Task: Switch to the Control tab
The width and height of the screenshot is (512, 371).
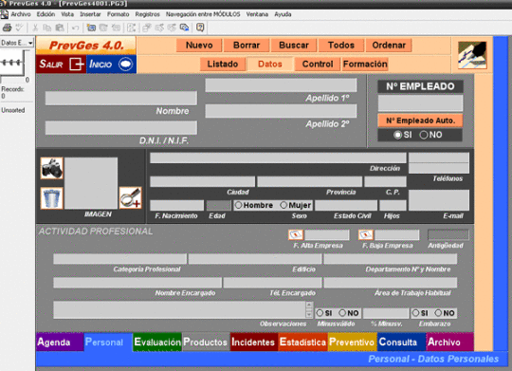Action: 318,65
